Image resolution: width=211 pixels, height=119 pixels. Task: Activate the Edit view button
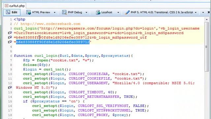pyautogui.click(x=12, y=12)
